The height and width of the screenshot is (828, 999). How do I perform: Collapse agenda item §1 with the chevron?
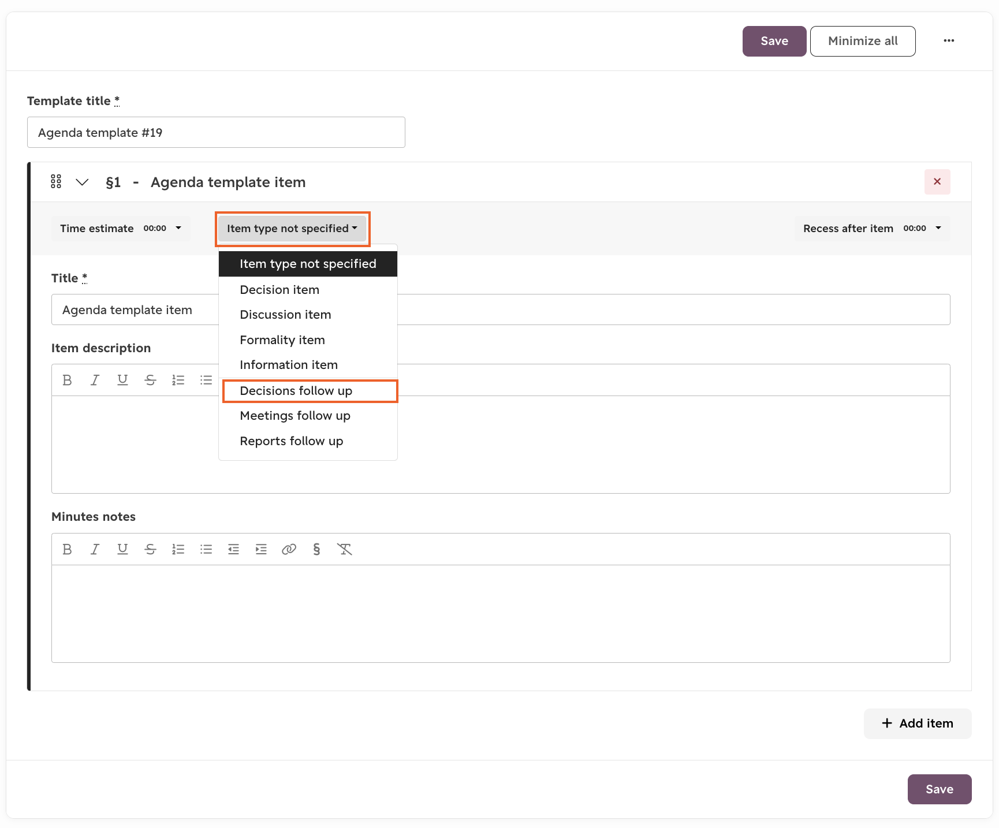pyautogui.click(x=82, y=182)
